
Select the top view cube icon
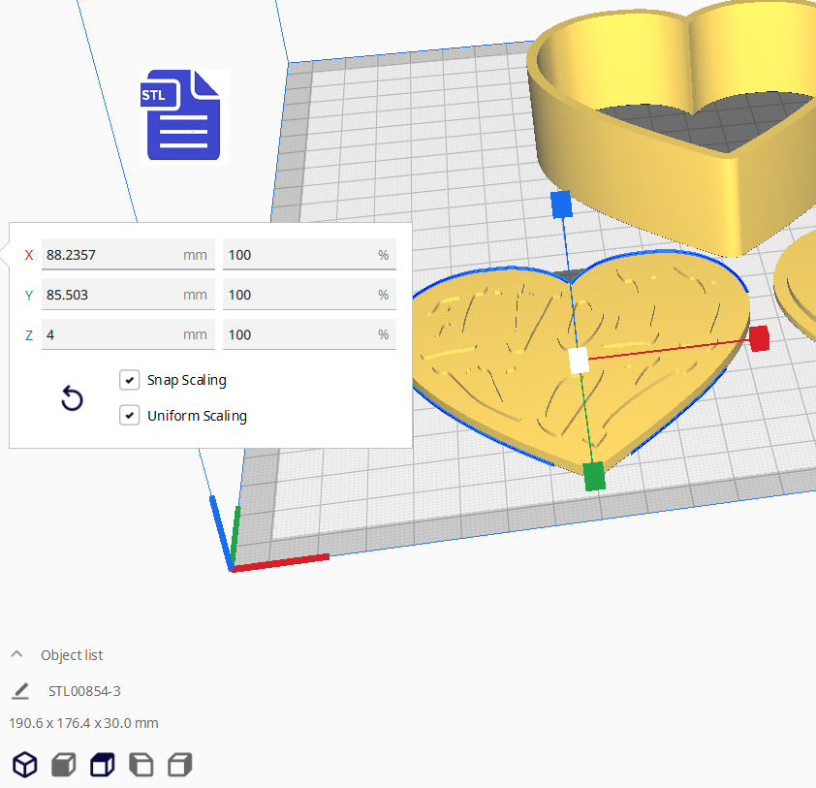[102, 765]
